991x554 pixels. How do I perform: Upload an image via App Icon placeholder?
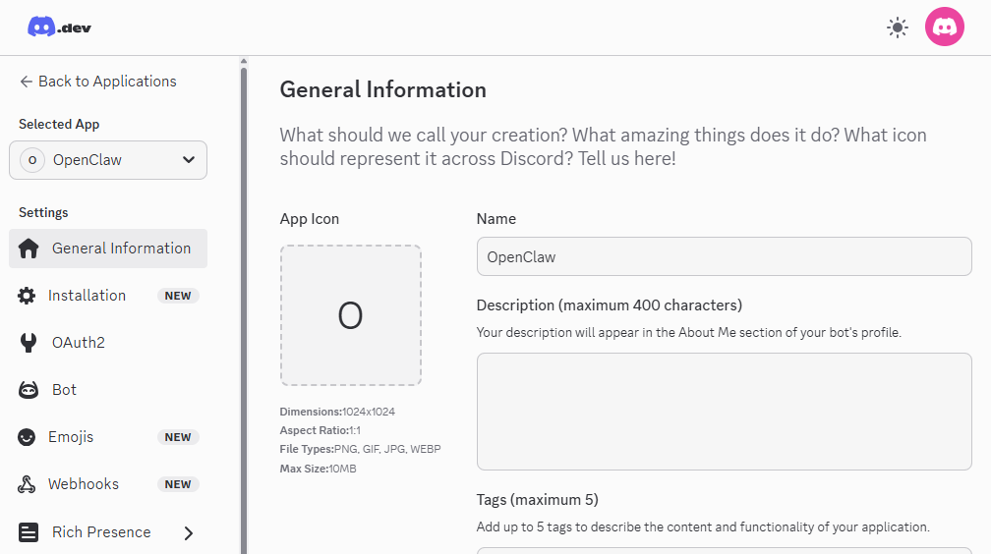[x=351, y=315]
